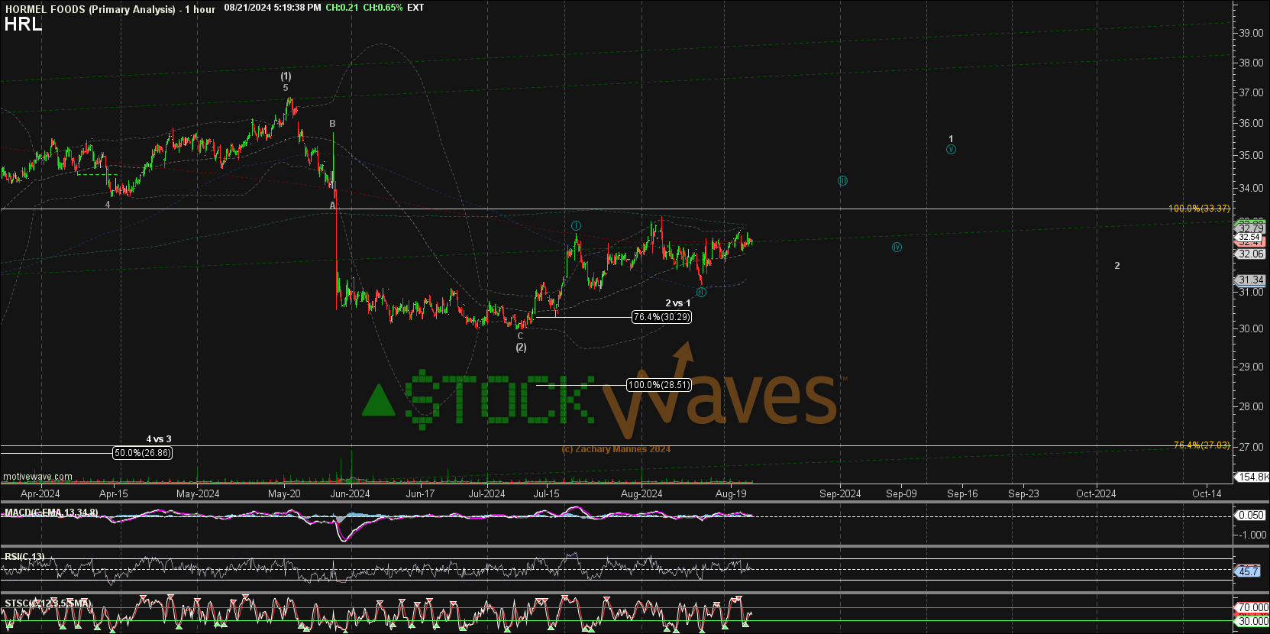Viewport: 1270px width, 634px height.
Task: Select the white 32.54 last price tag
Action: coord(1249,238)
